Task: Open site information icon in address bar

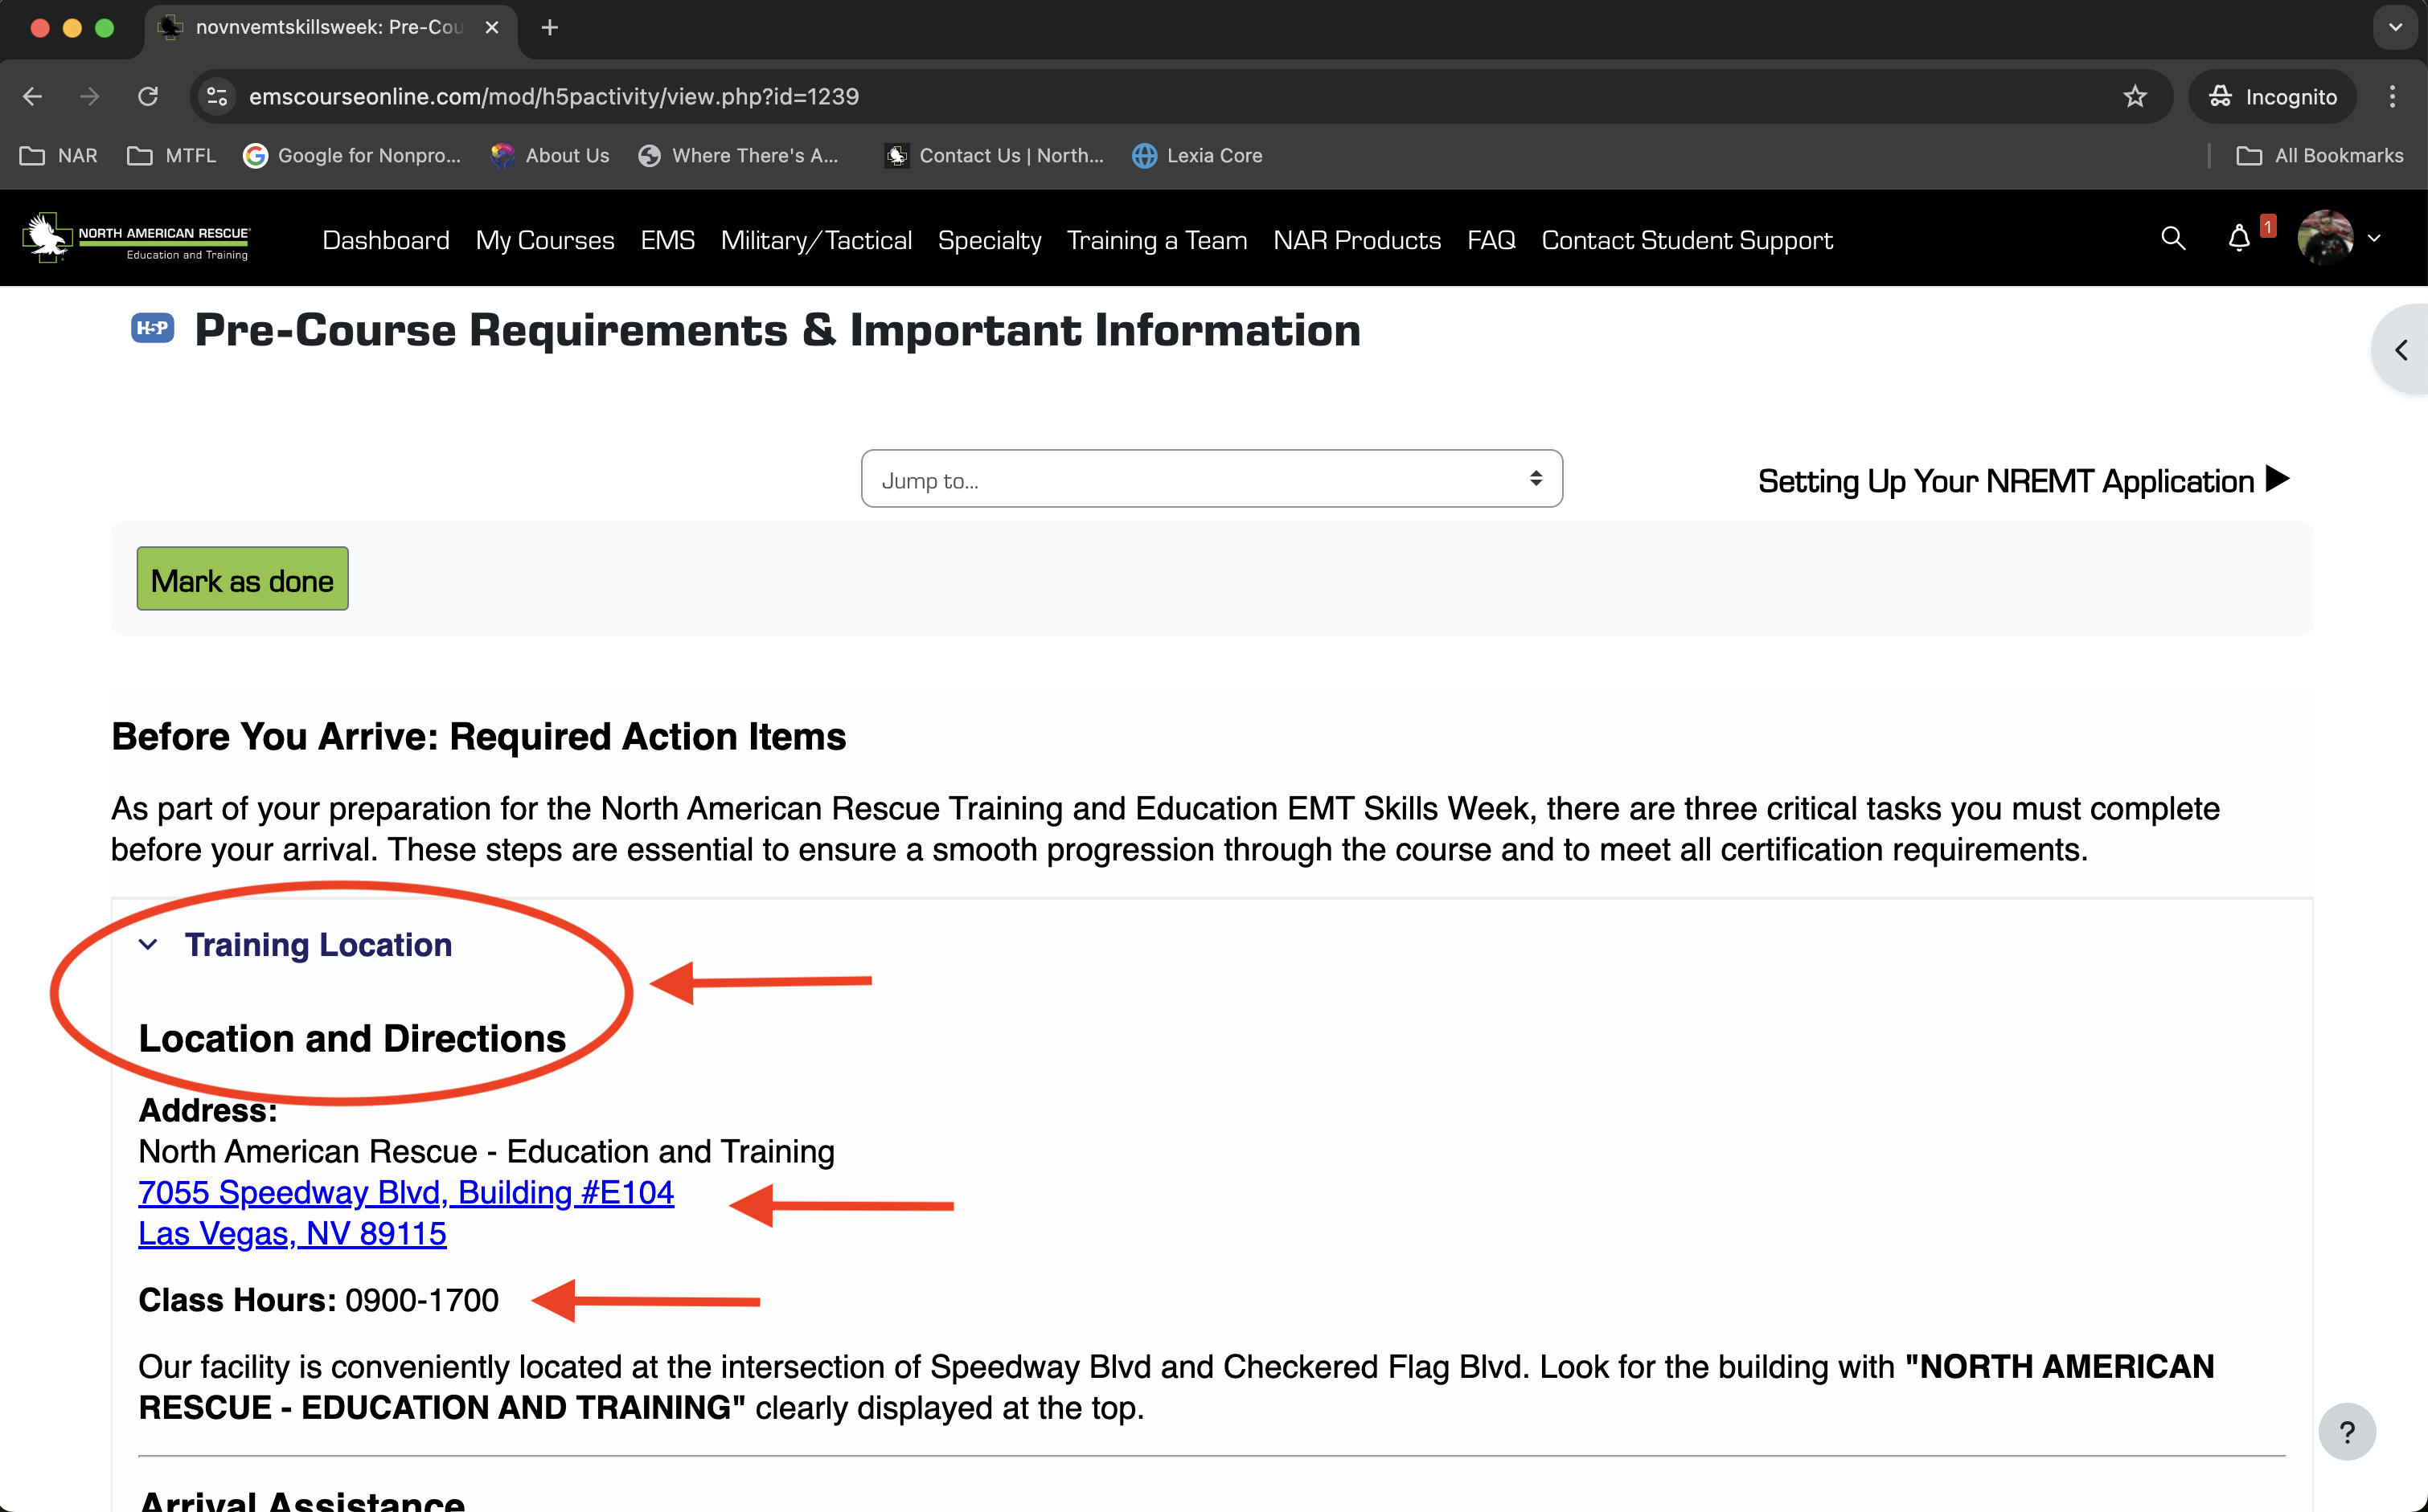Action: [217, 96]
